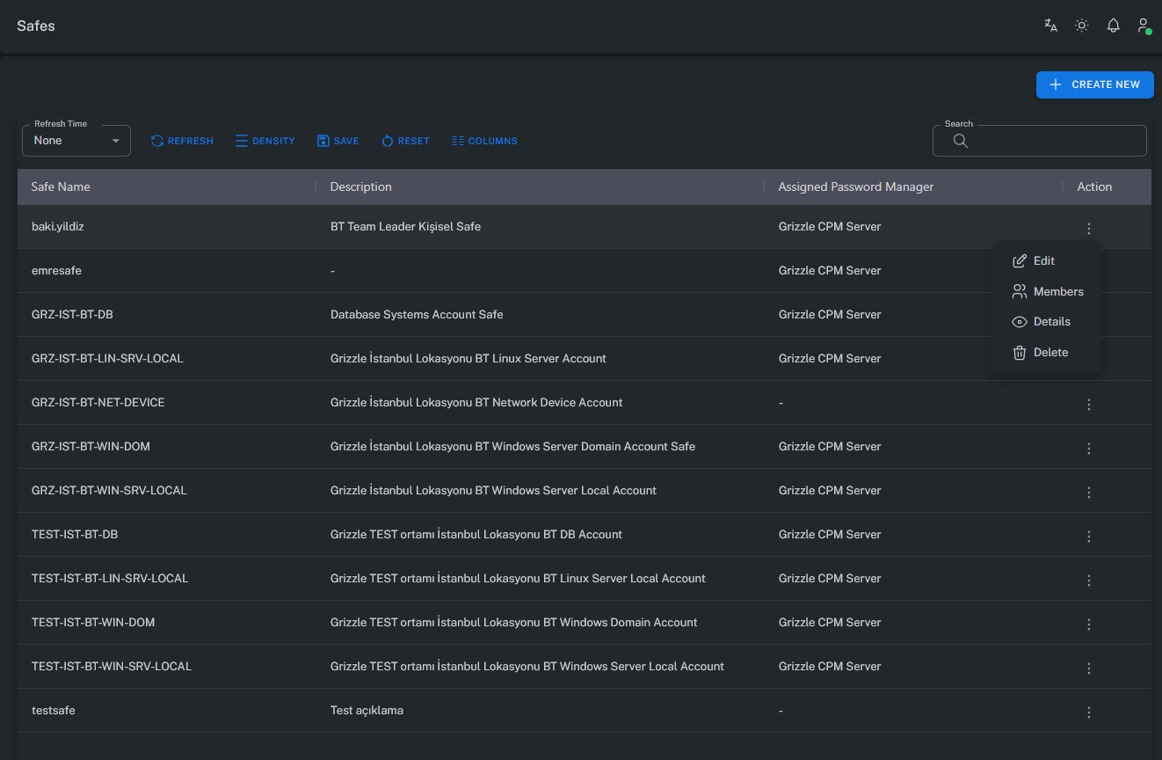The width and height of the screenshot is (1162, 760).
Task: Open the Columns selector
Action: click(x=484, y=141)
